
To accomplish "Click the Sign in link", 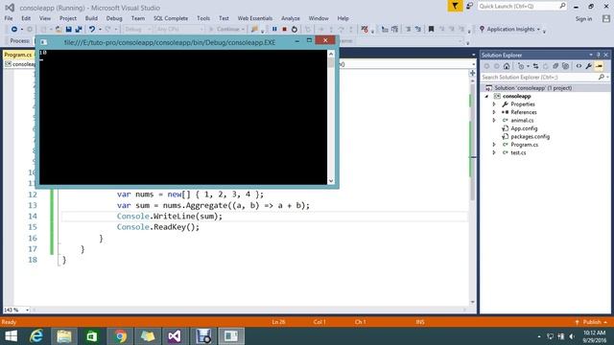I will click(x=583, y=19).
